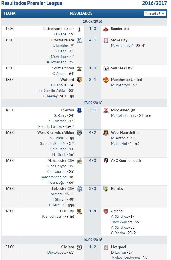Click the Sunderland club badge
The image size is (171, 260).
pyautogui.click(x=106, y=29)
